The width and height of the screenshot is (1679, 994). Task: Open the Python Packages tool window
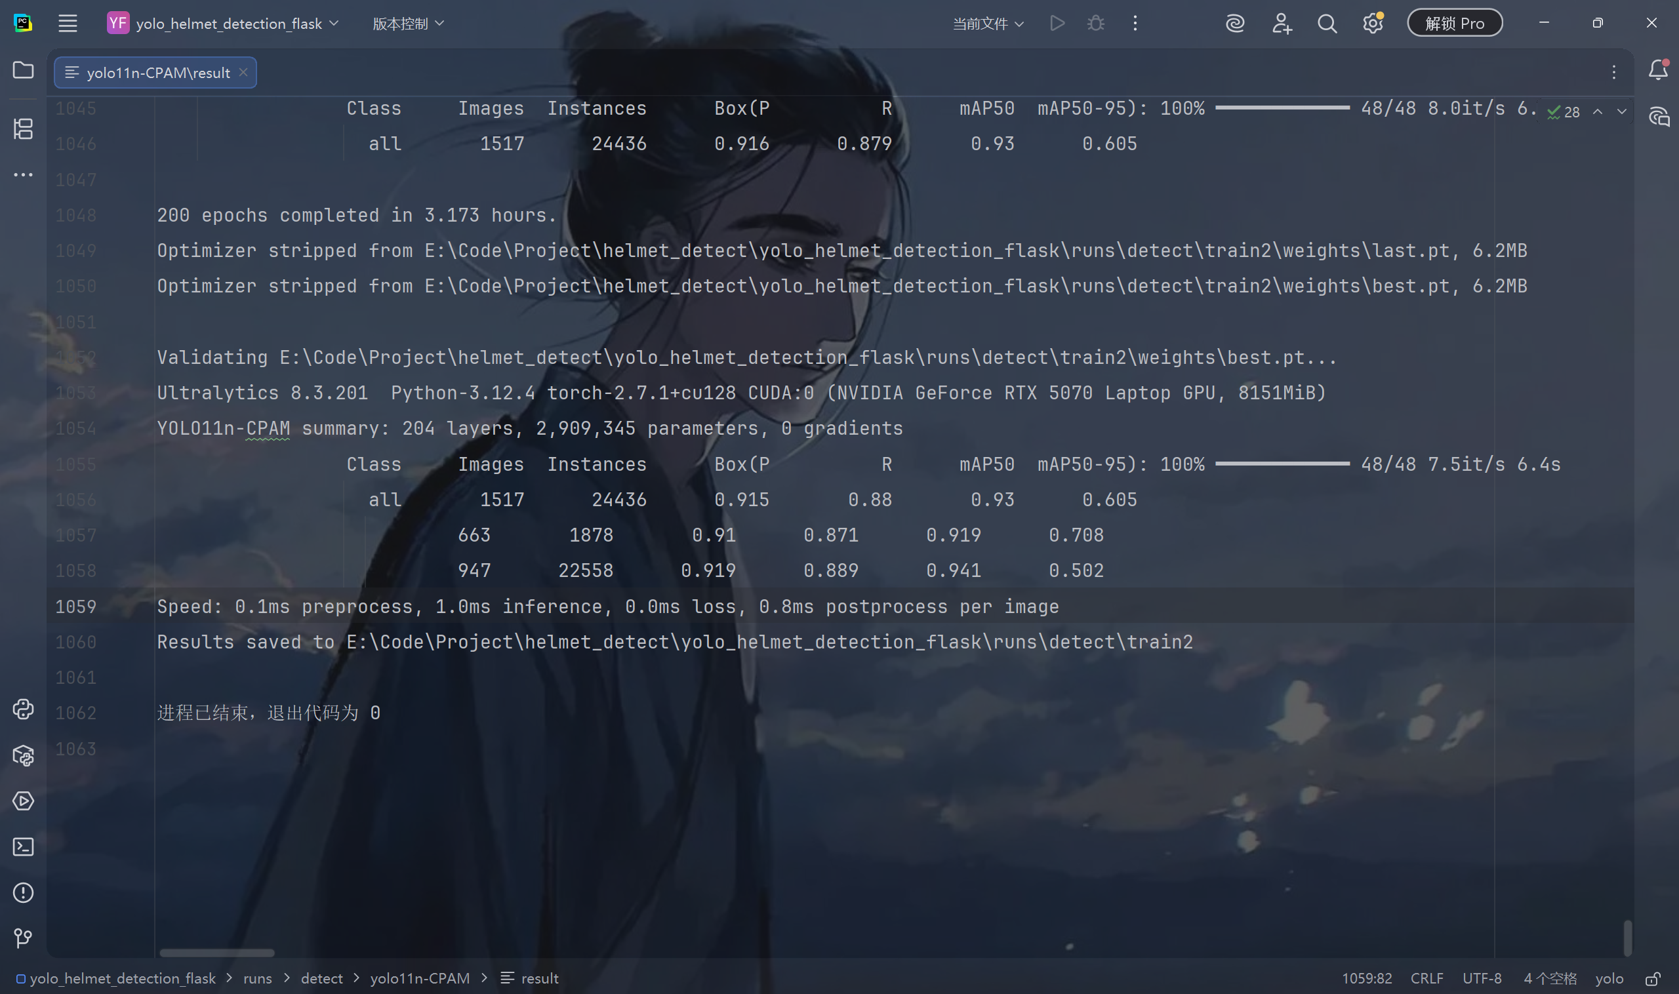pos(24,755)
